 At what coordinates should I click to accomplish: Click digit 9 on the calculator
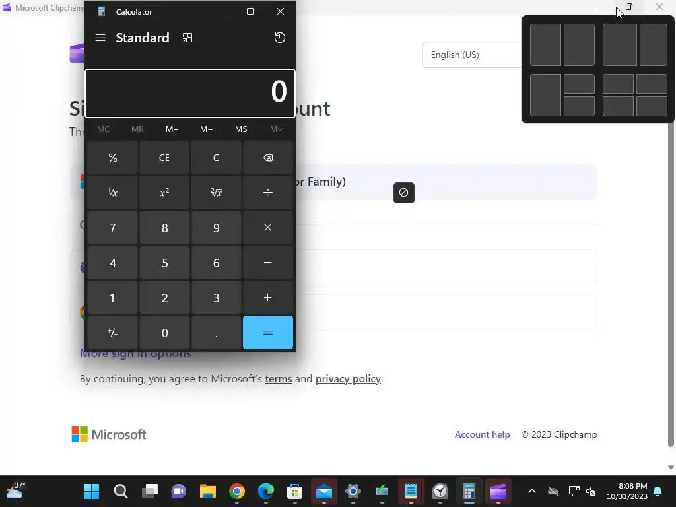tap(216, 228)
